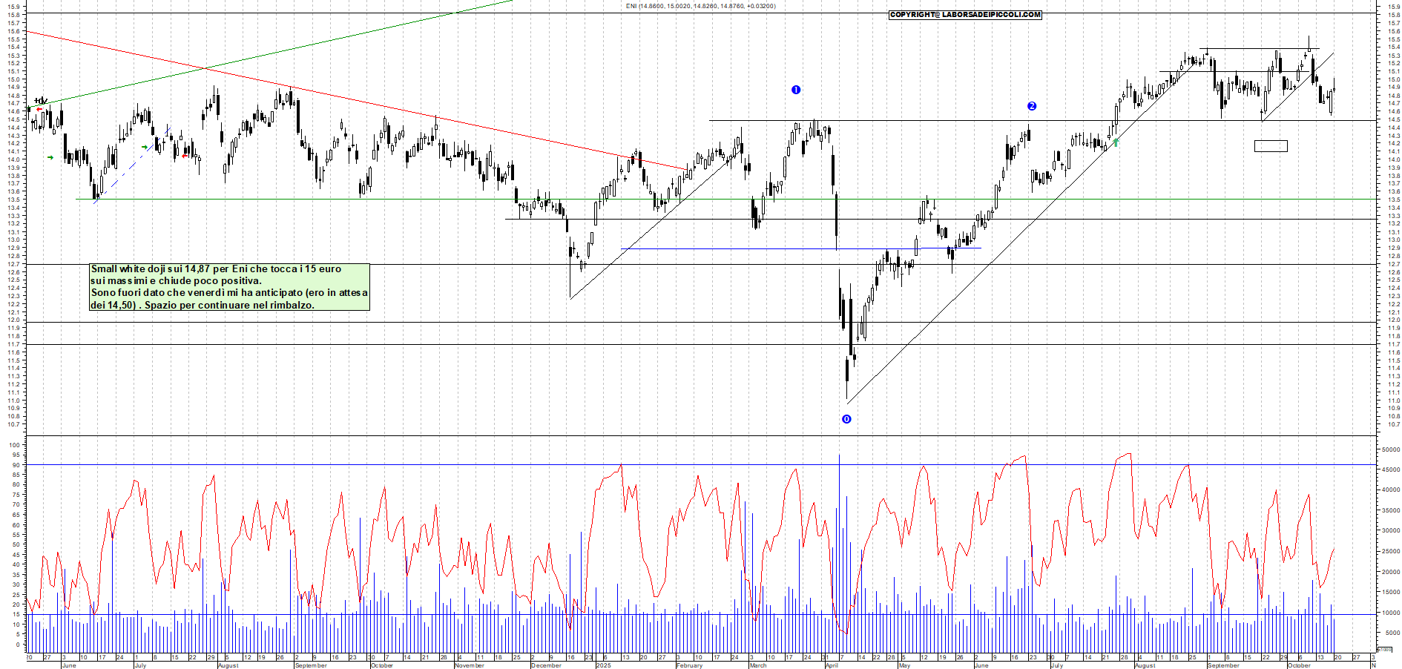Image resolution: width=1402 pixels, height=669 pixels.
Task: Select the tdv text marker
Action: 41,101
